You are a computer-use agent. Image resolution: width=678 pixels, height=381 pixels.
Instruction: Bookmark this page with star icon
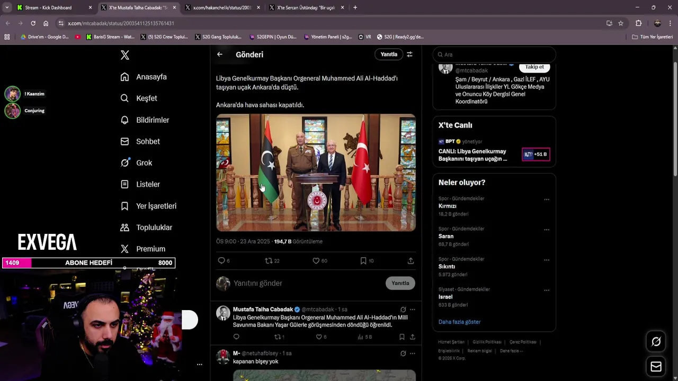621,23
